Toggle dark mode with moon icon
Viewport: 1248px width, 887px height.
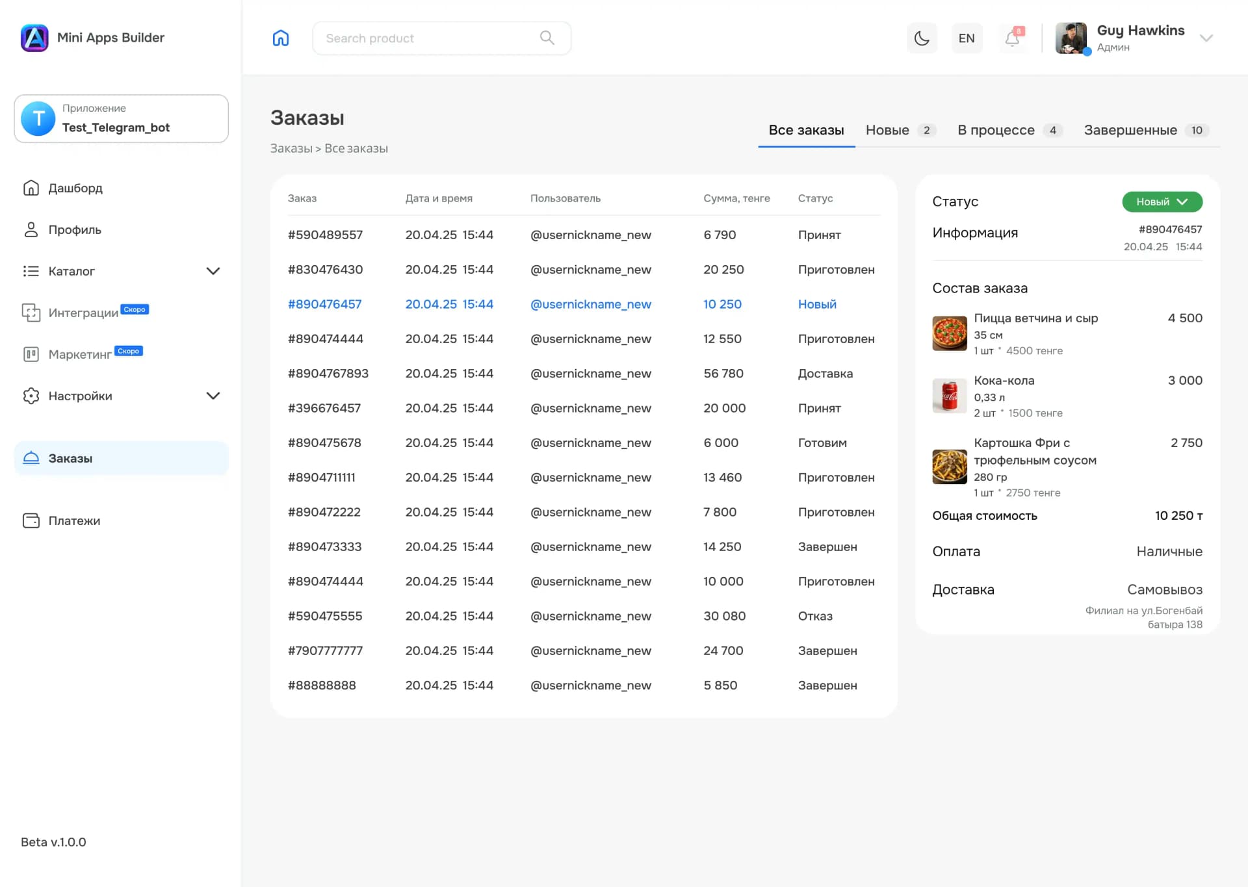pos(921,38)
